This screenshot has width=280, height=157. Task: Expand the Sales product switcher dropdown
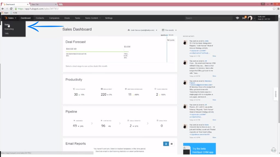10,18
